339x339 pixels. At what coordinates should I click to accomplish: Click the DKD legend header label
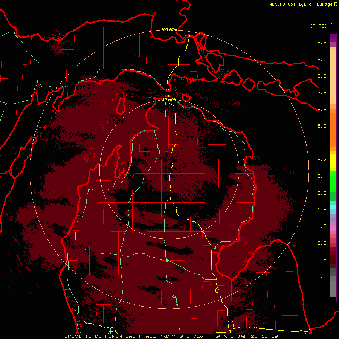pos(331,23)
